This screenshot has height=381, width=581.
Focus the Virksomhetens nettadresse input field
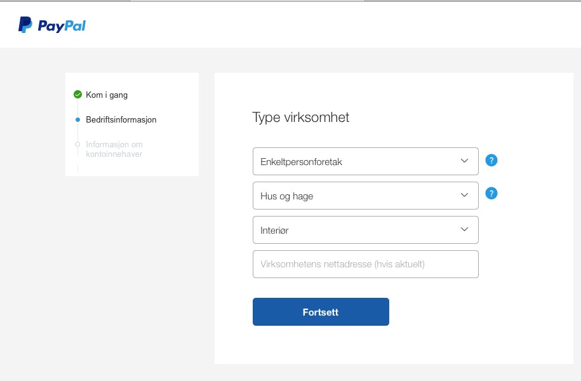coord(365,264)
